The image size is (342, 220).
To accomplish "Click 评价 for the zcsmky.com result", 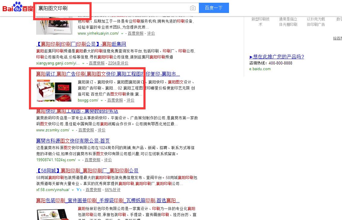I will [102, 130].
